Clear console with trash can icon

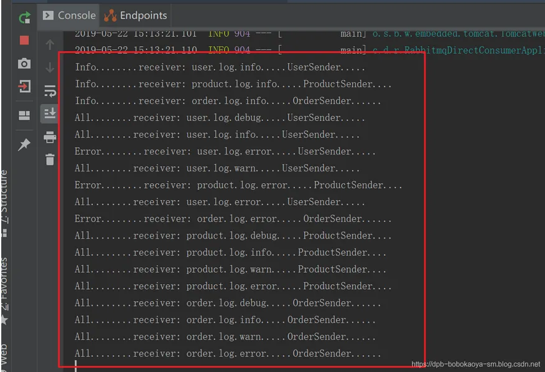[x=50, y=160]
